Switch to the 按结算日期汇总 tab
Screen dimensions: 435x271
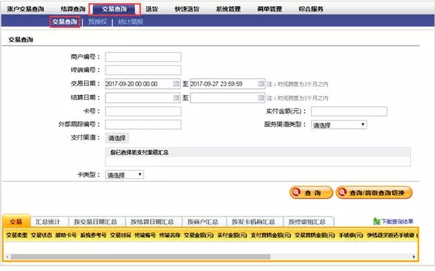pos(152,221)
